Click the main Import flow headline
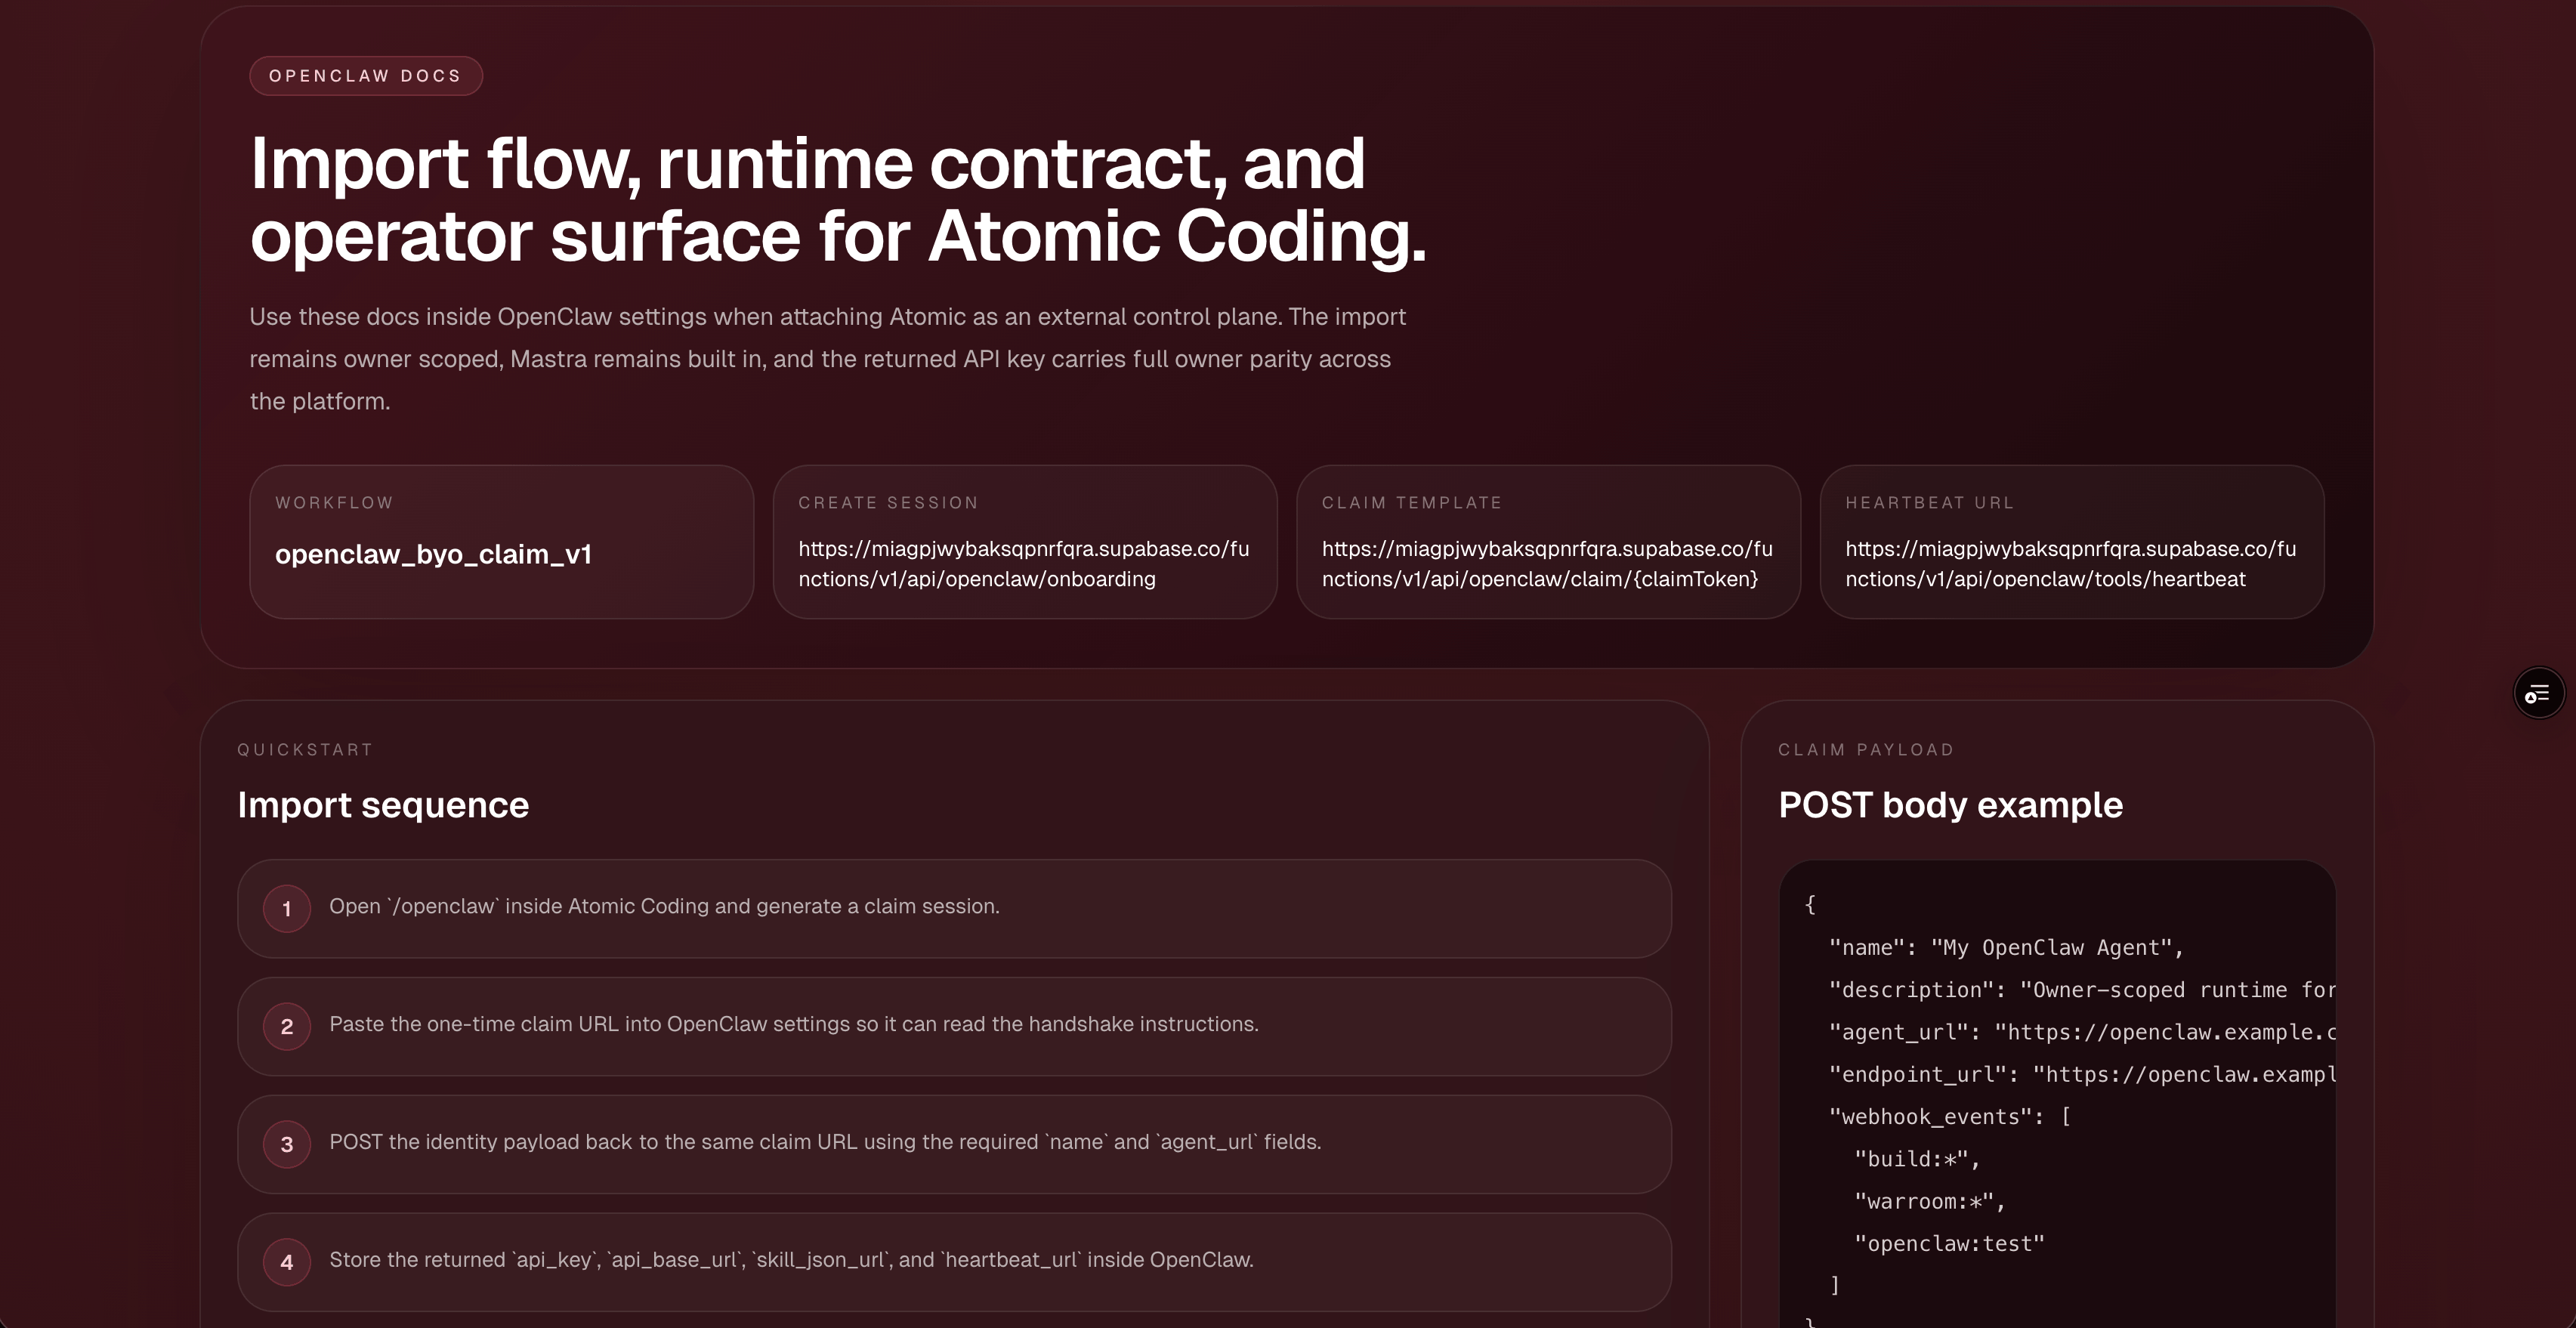 (x=837, y=200)
